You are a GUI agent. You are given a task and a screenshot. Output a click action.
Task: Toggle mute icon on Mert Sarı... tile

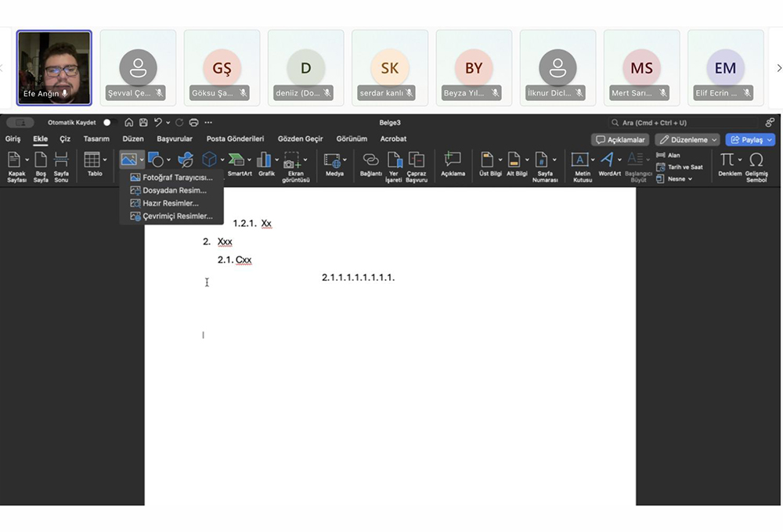pyautogui.click(x=662, y=93)
